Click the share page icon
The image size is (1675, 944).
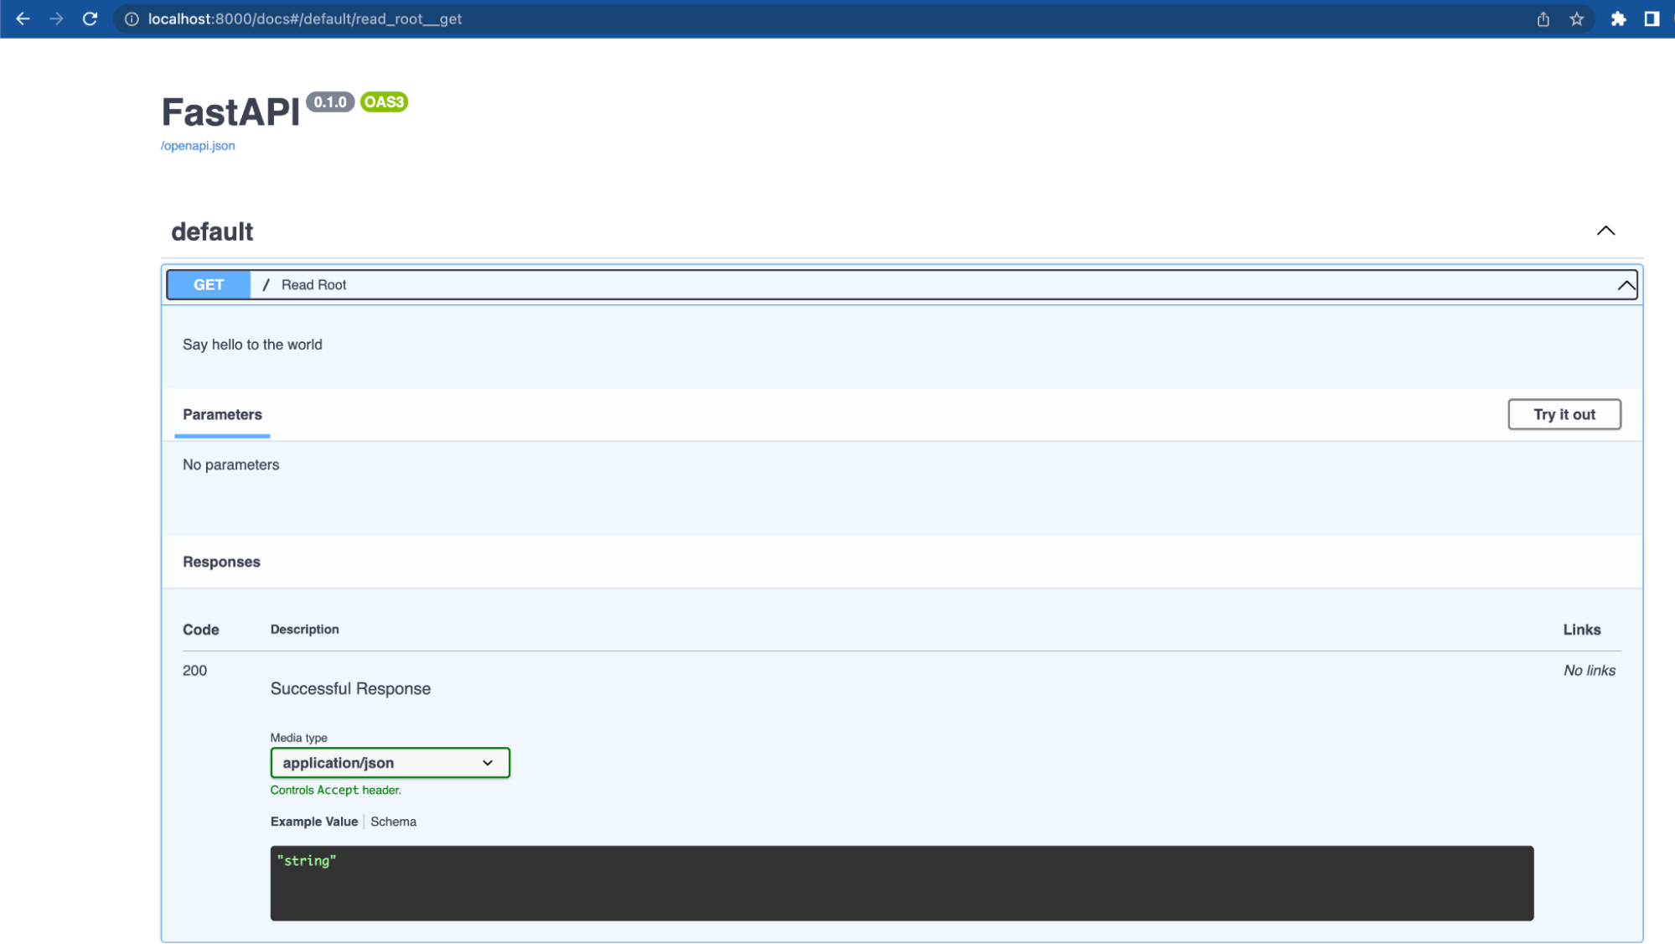1543,18
